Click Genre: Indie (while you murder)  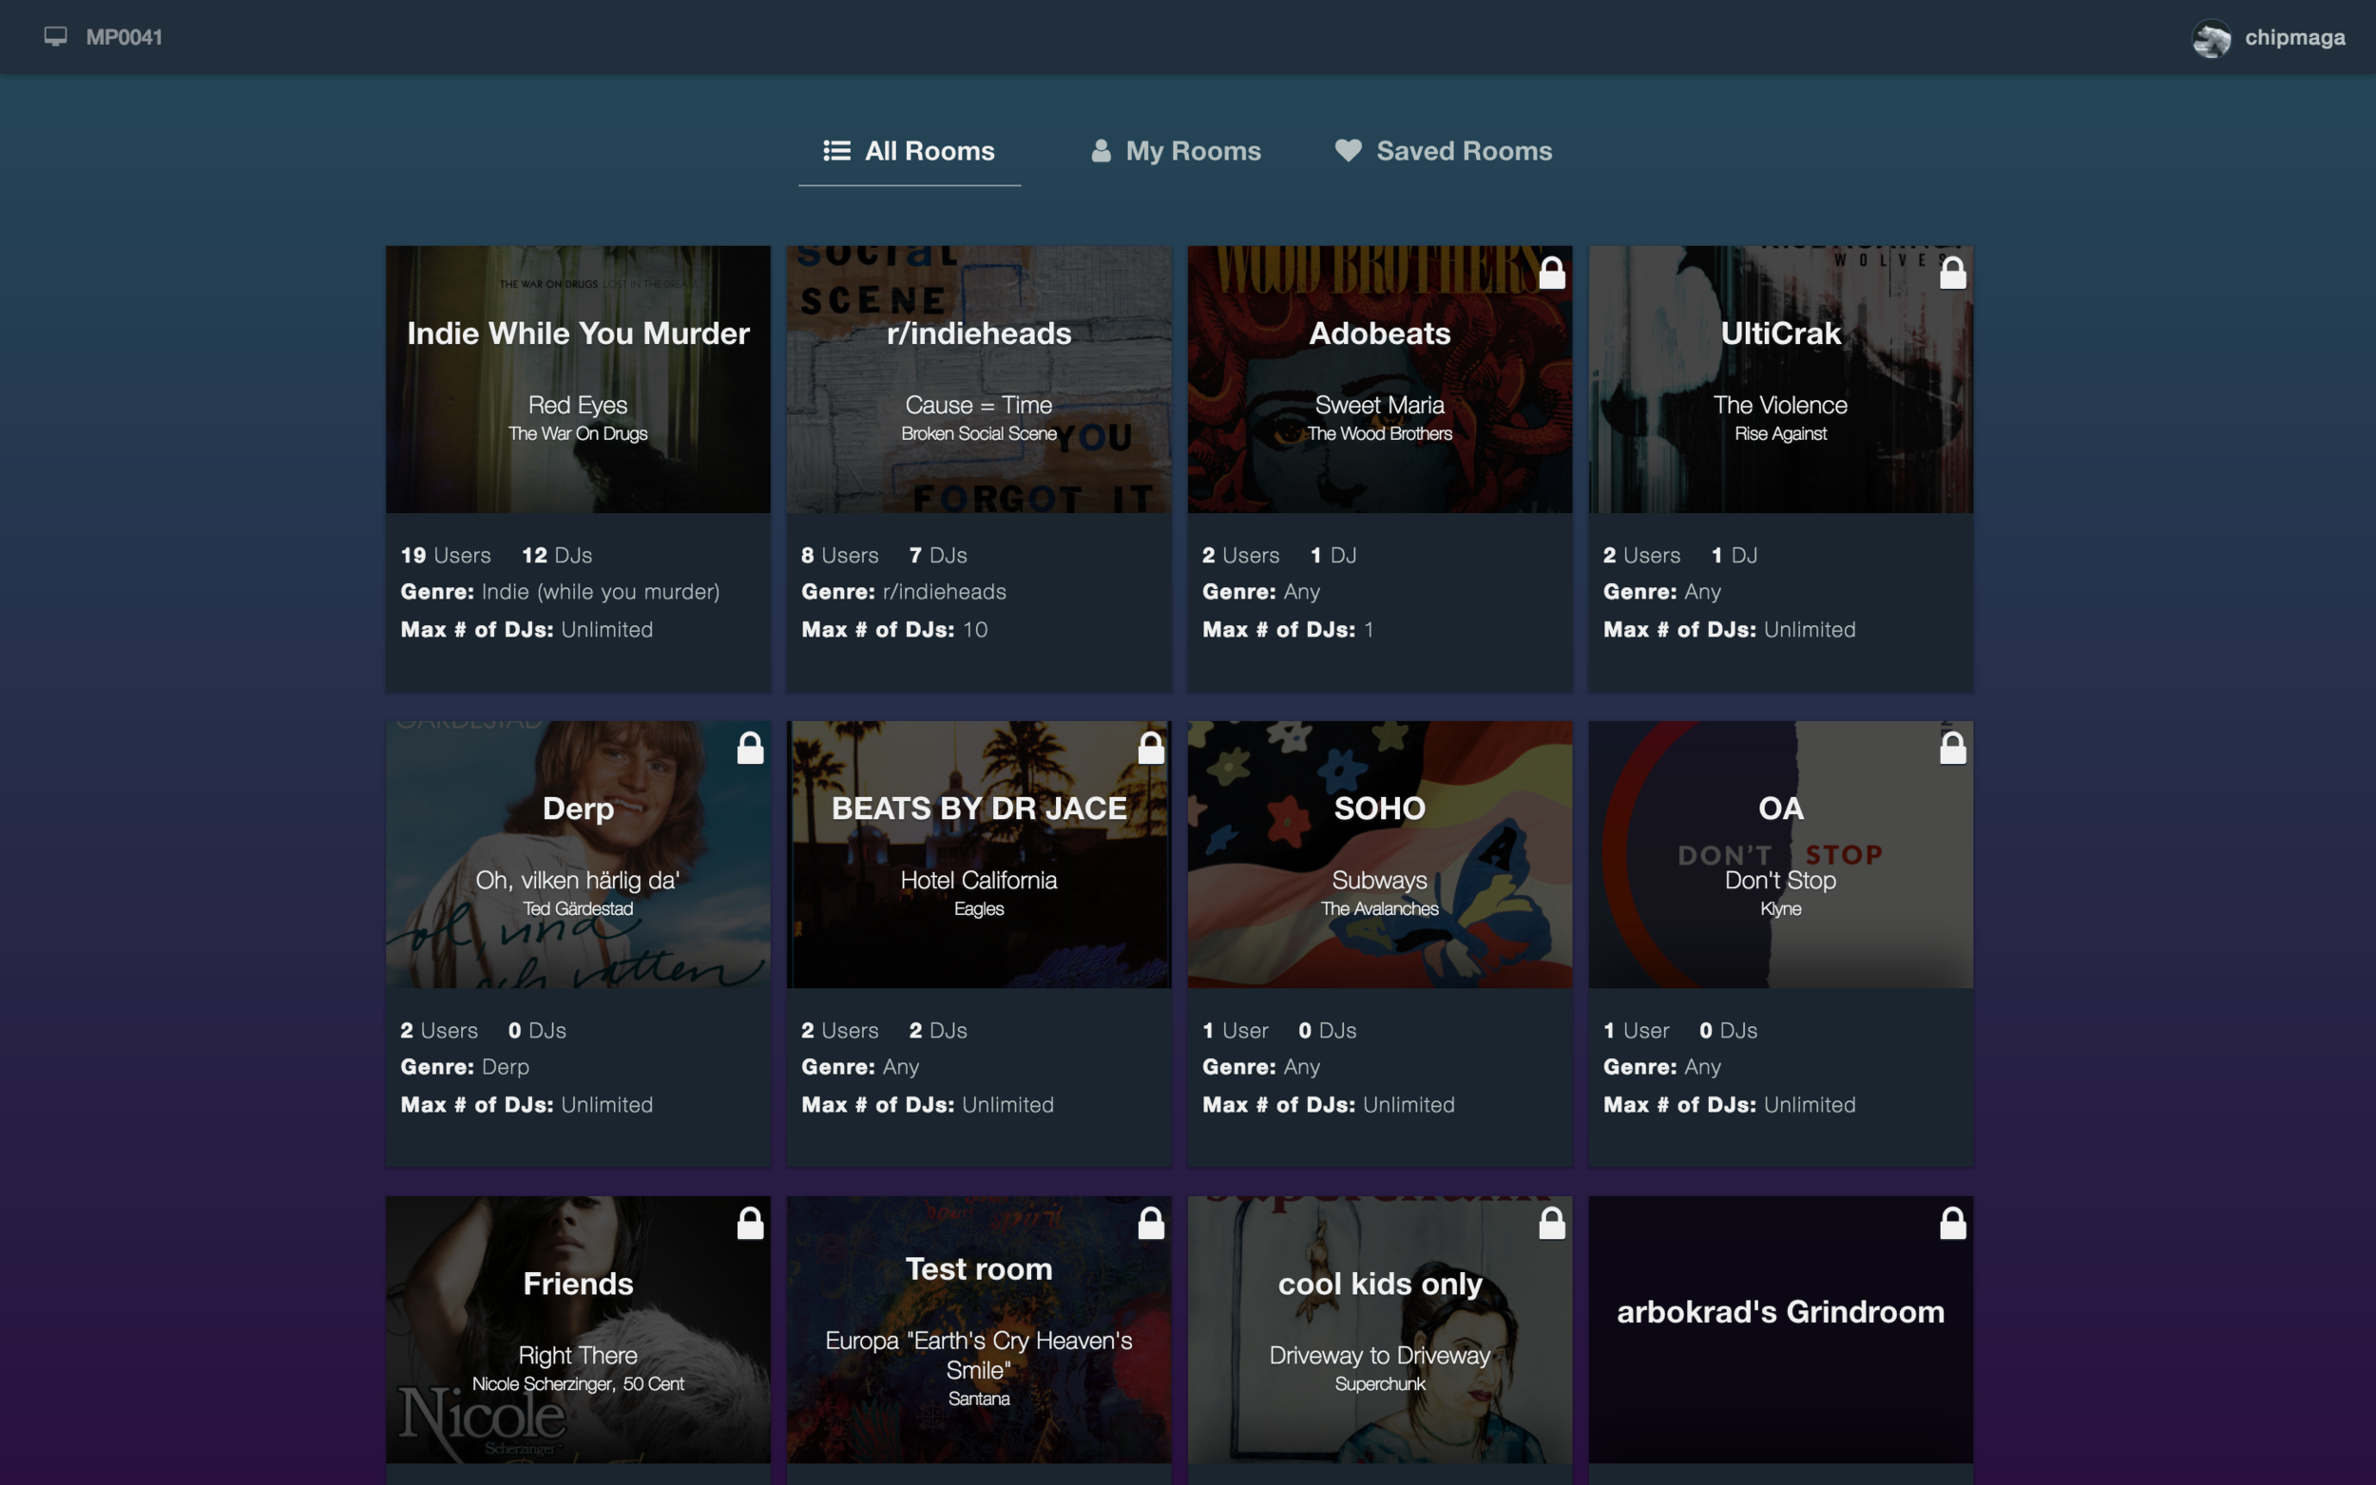tap(560, 591)
